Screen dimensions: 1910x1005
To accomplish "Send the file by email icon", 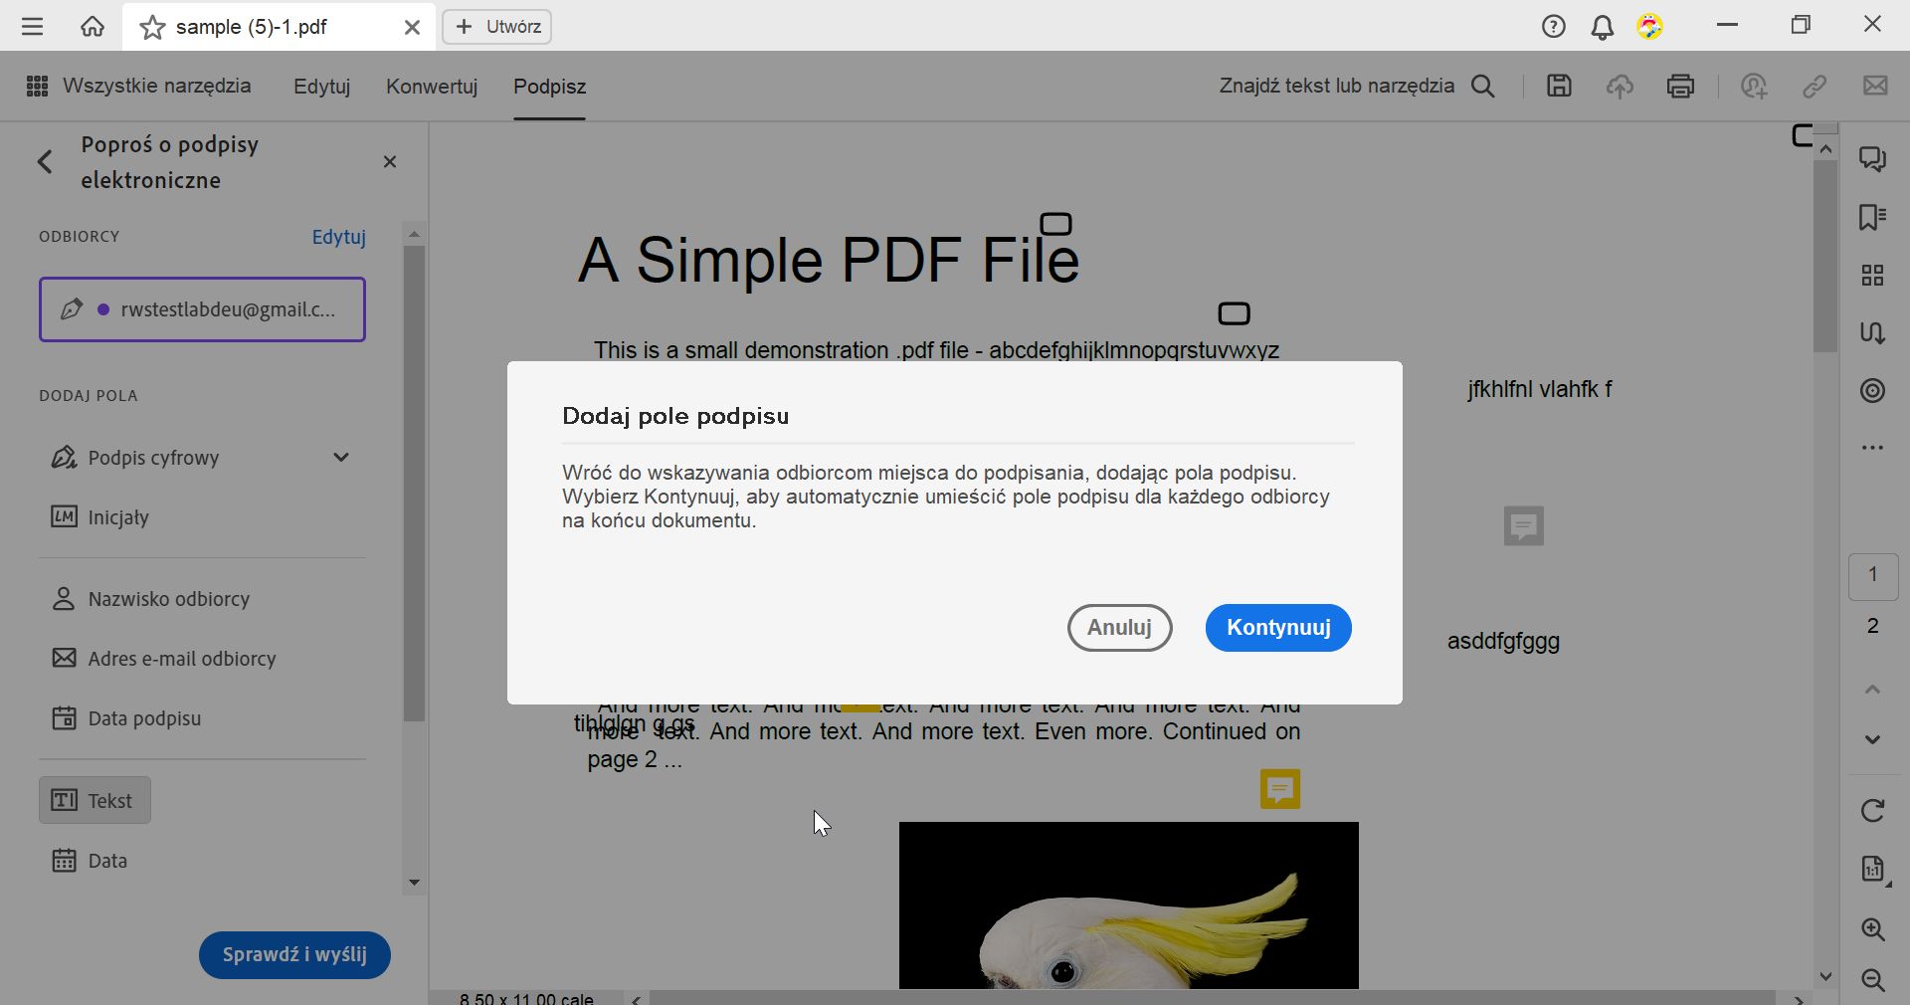I will (x=1875, y=86).
